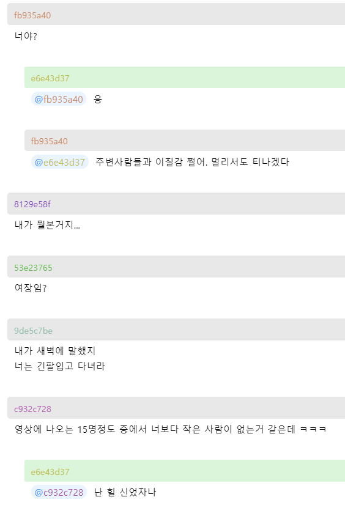Open fb935a40 username above the '주변사람들과' reply
This screenshot has height=519, width=345.
tap(50, 141)
